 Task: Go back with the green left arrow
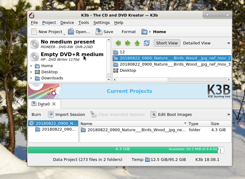[118, 43]
